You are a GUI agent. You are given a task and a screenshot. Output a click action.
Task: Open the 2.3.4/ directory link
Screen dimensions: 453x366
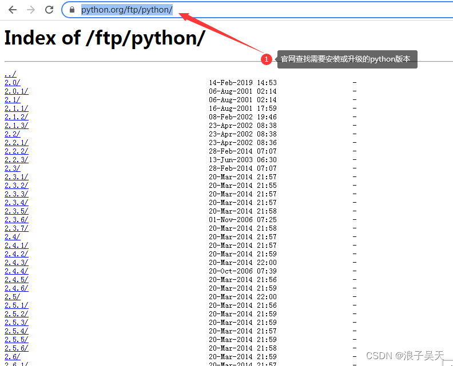coord(17,203)
